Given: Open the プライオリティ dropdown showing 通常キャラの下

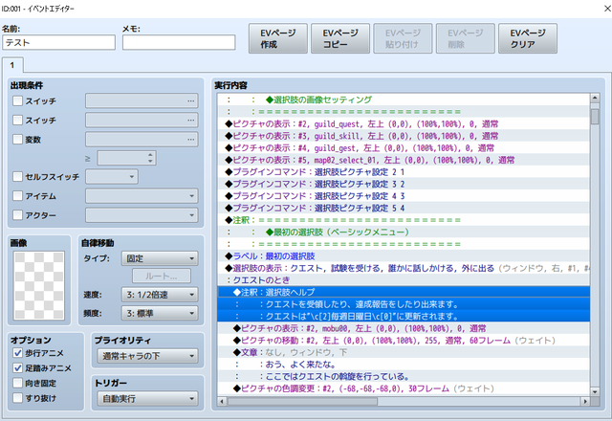Looking at the screenshot, I should (x=147, y=356).
